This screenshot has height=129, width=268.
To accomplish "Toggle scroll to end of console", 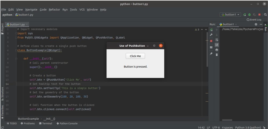I will pos(217,45).
